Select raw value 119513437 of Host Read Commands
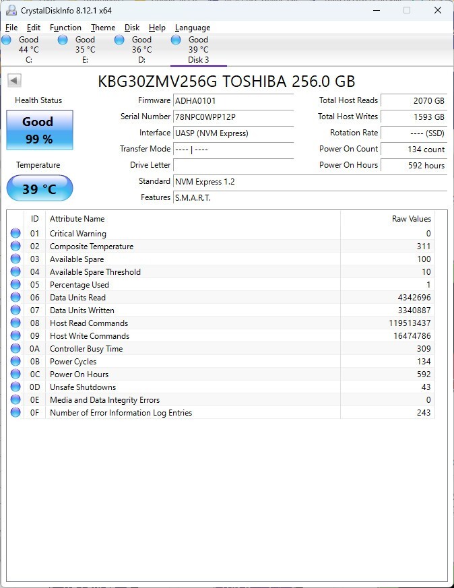 [410, 323]
